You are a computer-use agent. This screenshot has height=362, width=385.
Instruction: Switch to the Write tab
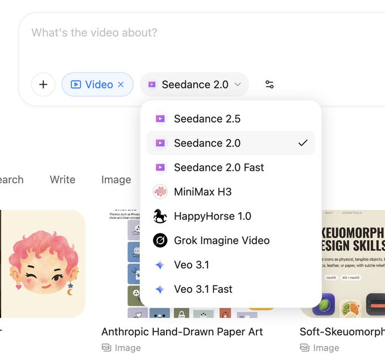pos(62,179)
